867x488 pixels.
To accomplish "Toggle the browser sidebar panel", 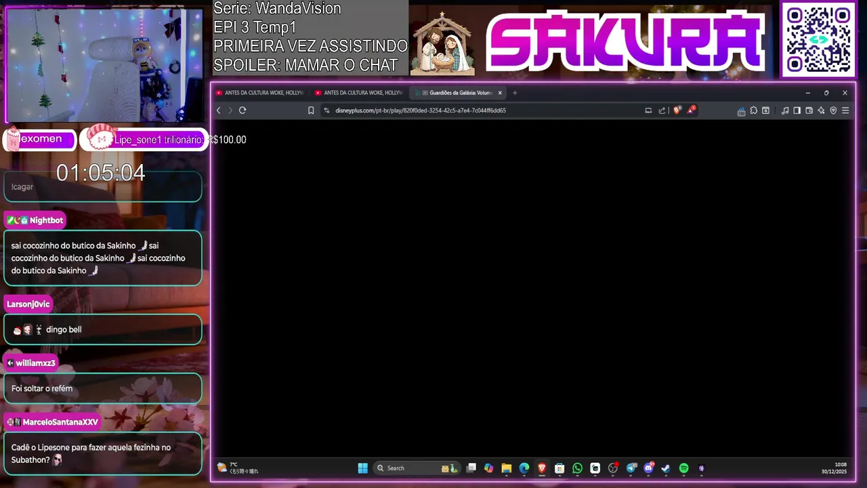I will click(797, 110).
